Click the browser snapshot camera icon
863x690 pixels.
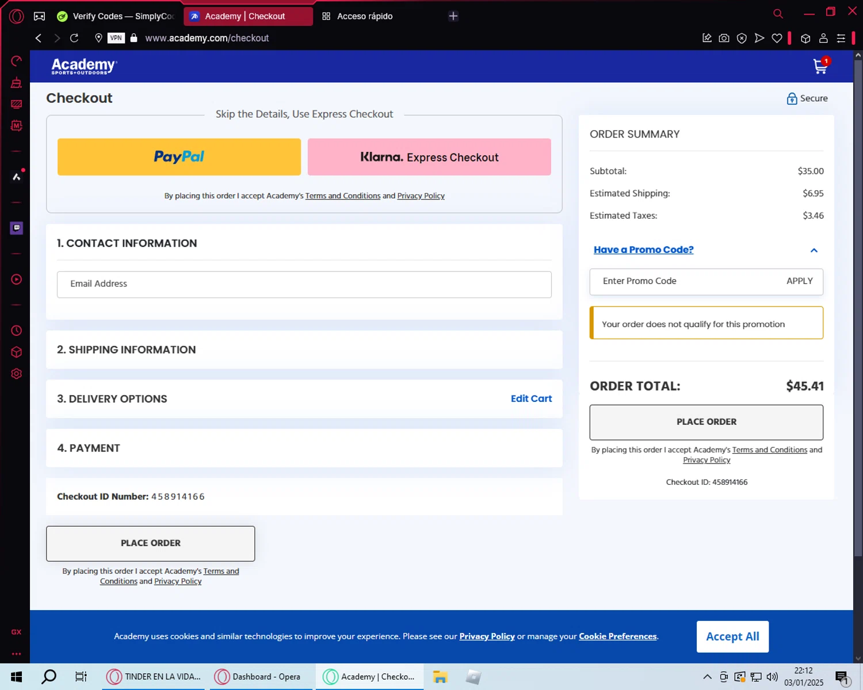click(x=724, y=38)
